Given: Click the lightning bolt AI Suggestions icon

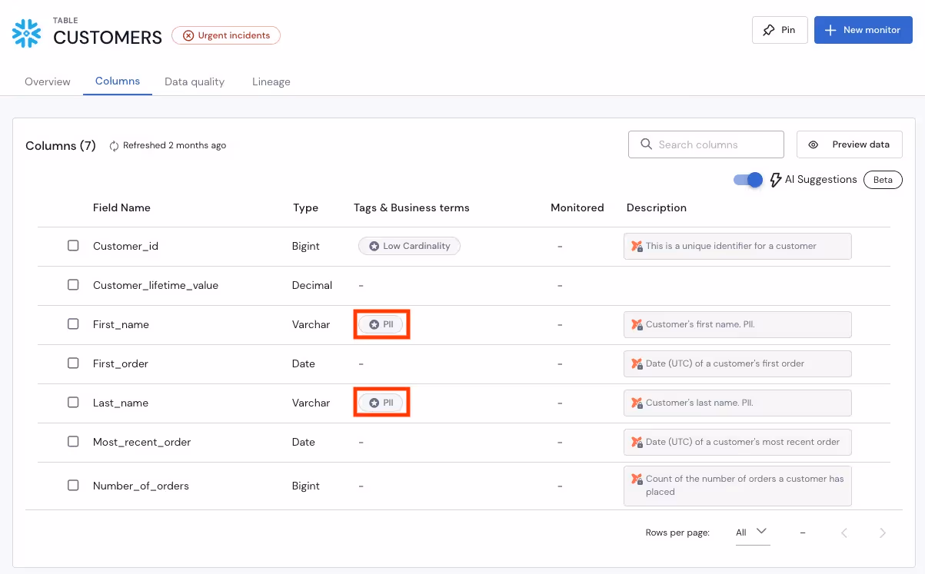Looking at the screenshot, I should [776, 180].
